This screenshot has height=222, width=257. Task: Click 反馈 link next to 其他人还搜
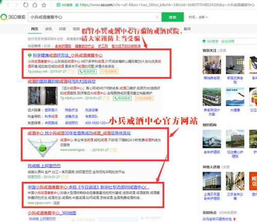[226, 167]
